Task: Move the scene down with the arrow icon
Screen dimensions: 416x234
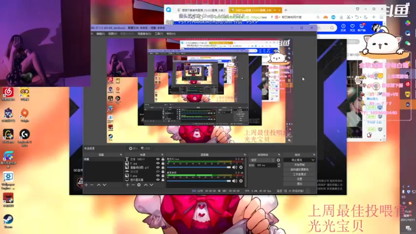Action: 105,185
